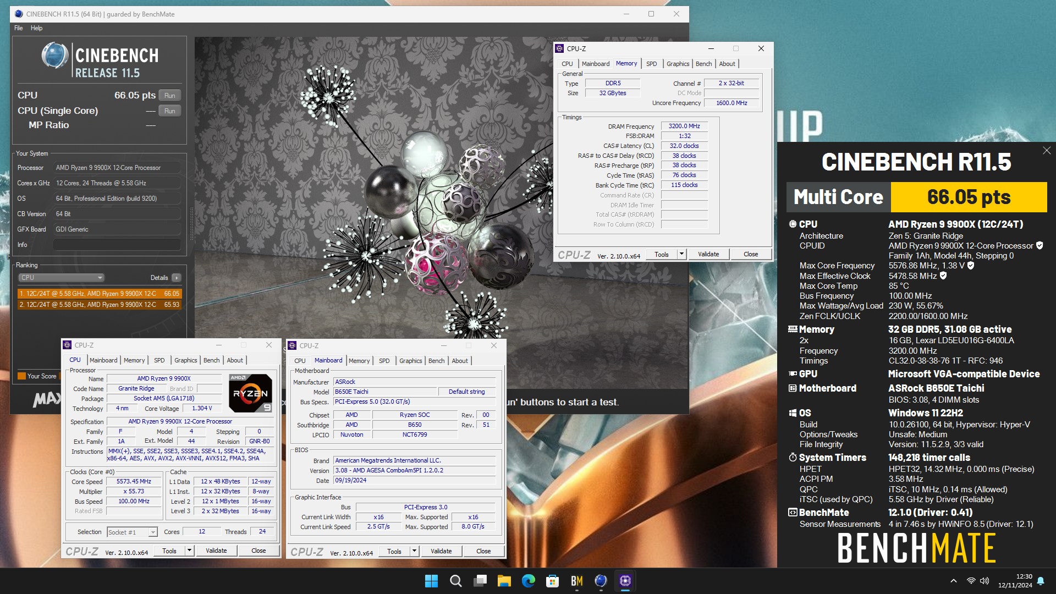The width and height of the screenshot is (1056, 594).
Task: Click Tools button in Mainboard CPU-Z window
Action: 394,551
